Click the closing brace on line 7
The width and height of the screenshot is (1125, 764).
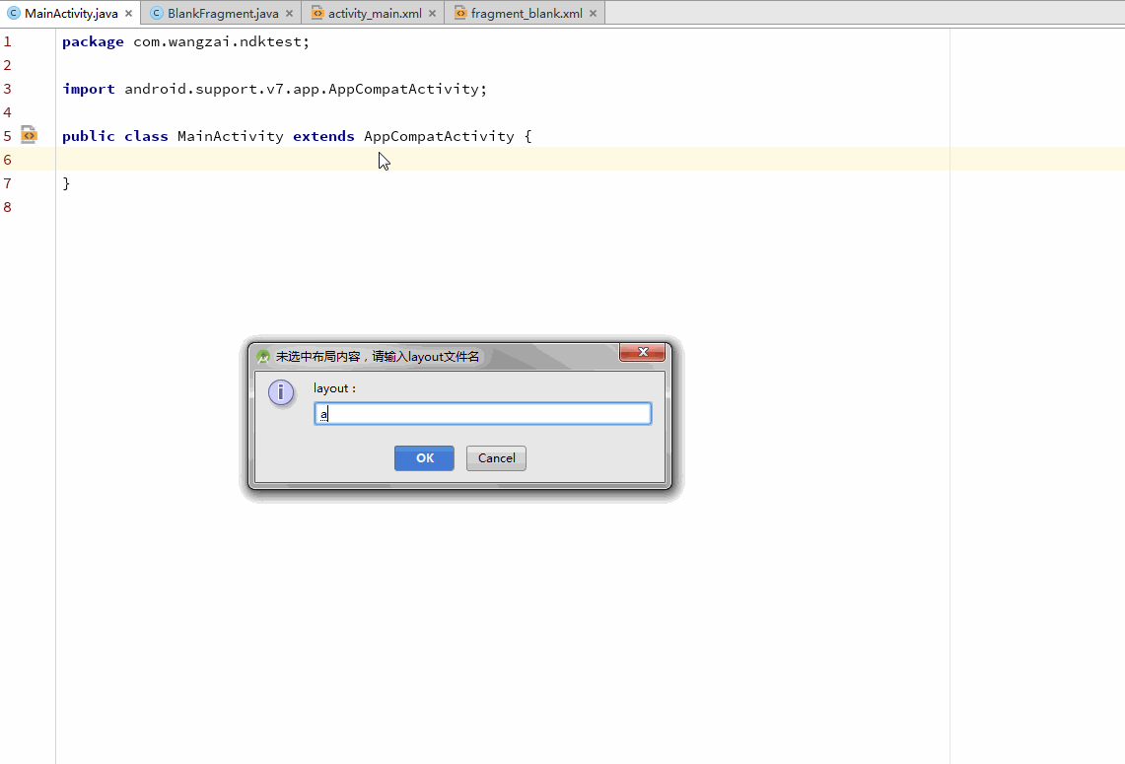(x=66, y=183)
